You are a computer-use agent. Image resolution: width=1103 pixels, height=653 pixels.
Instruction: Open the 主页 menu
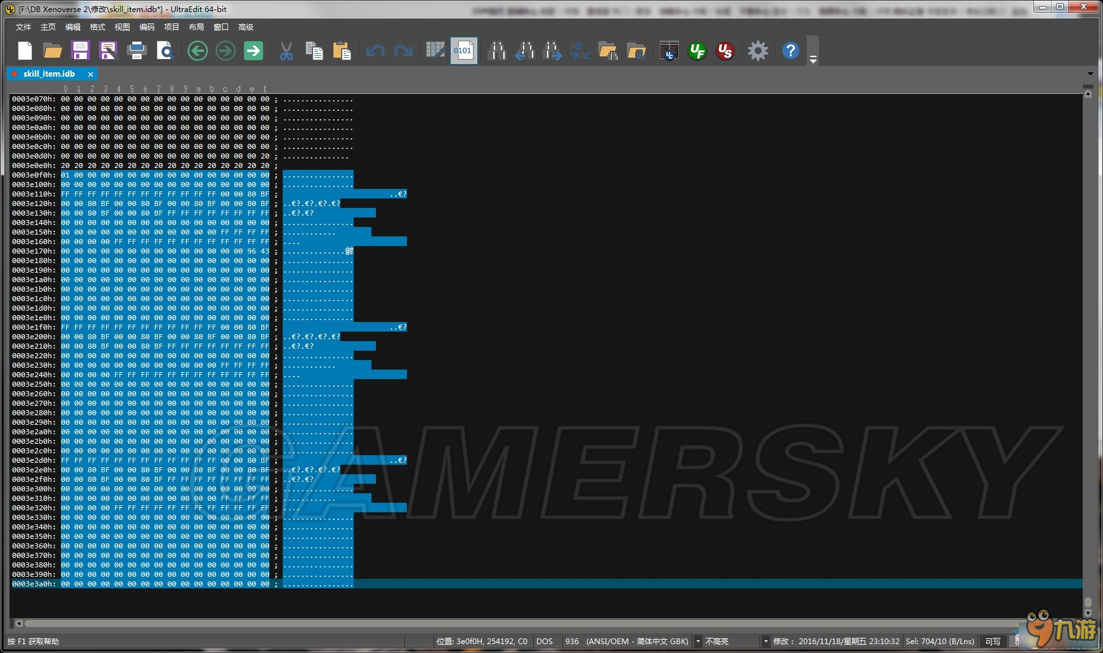coord(48,27)
